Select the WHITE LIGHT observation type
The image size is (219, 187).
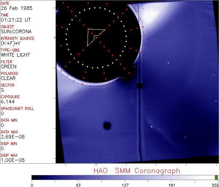click(x=15, y=55)
